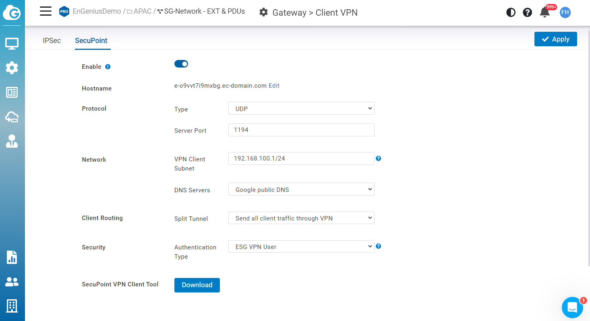Select the SecuPoint tab
590x321 pixels.
click(x=91, y=41)
